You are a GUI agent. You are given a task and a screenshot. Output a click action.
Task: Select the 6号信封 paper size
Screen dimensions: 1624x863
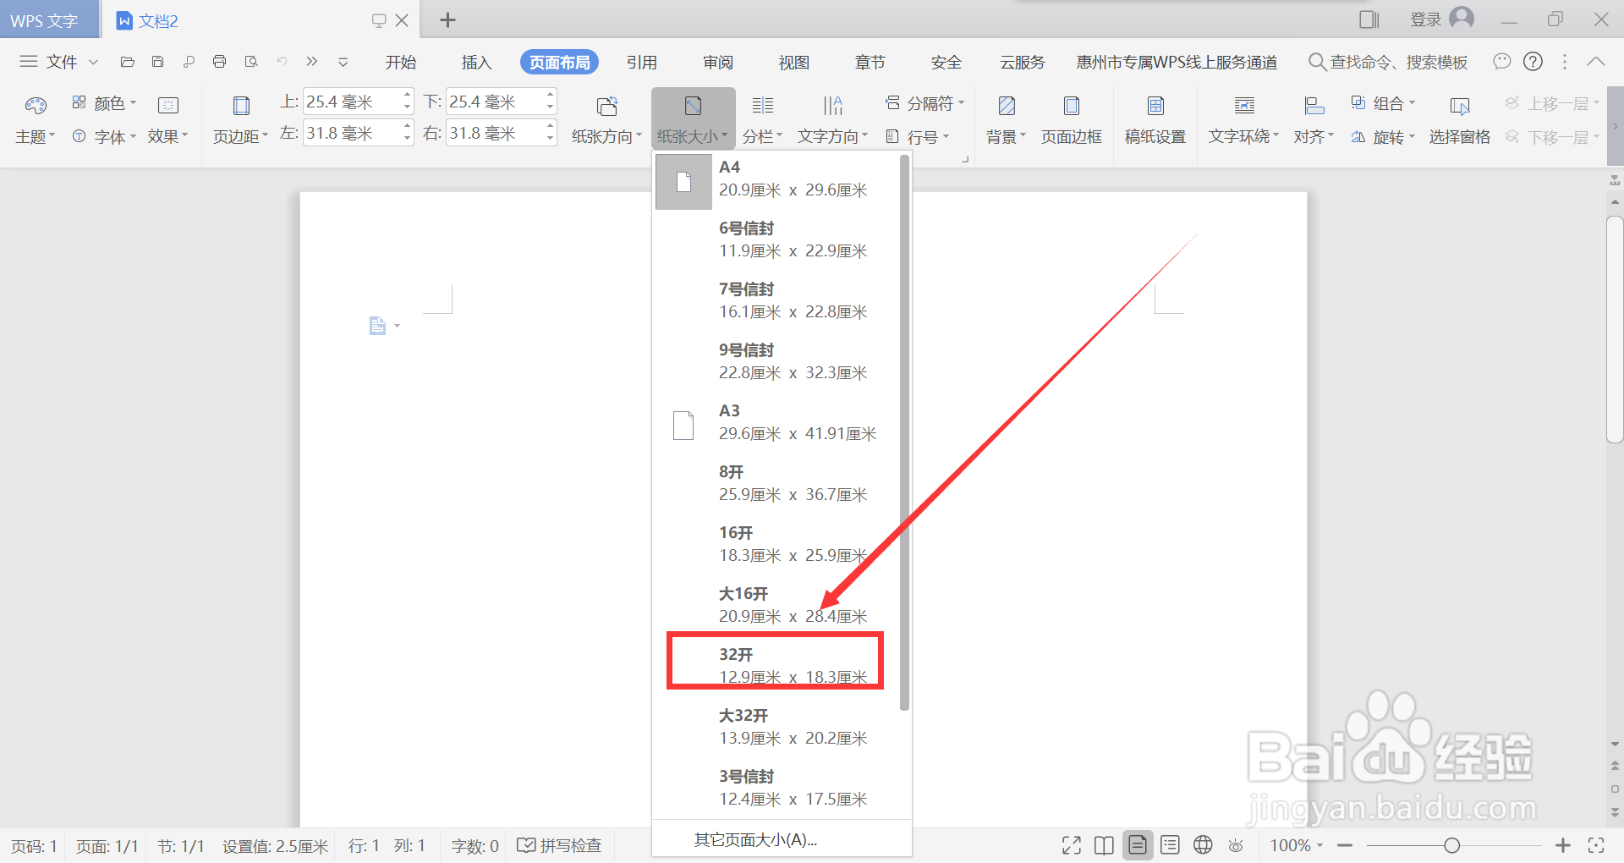(x=776, y=240)
